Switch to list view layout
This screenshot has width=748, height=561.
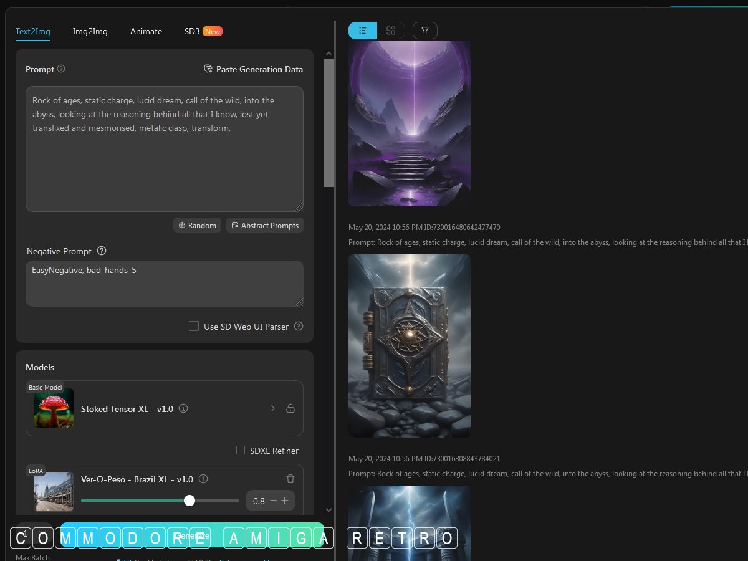[x=363, y=31]
